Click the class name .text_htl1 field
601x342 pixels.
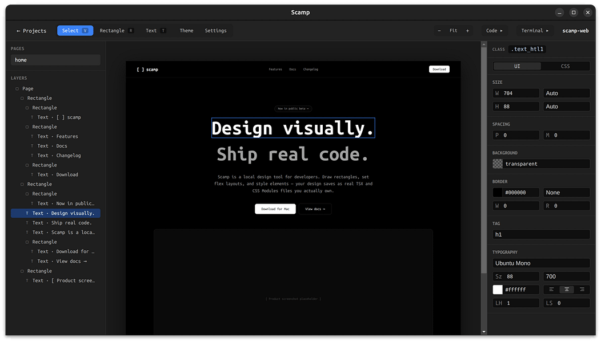tap(528, 49)
